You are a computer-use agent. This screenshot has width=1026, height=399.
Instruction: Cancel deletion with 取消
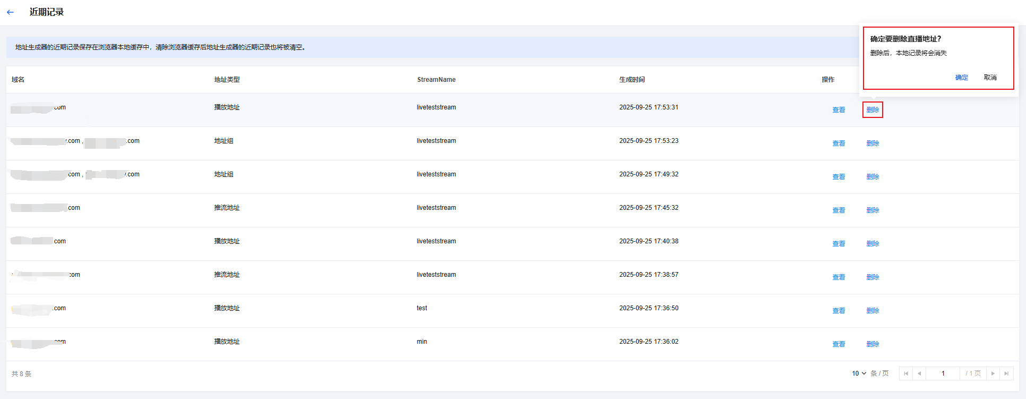990,78
